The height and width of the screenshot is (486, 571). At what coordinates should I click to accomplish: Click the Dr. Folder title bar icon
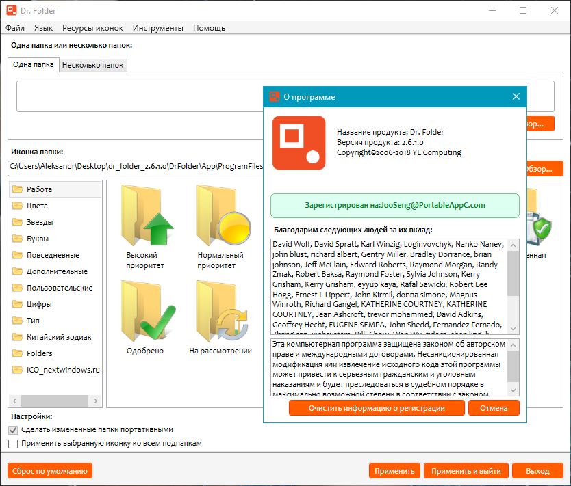pos(12,10)
